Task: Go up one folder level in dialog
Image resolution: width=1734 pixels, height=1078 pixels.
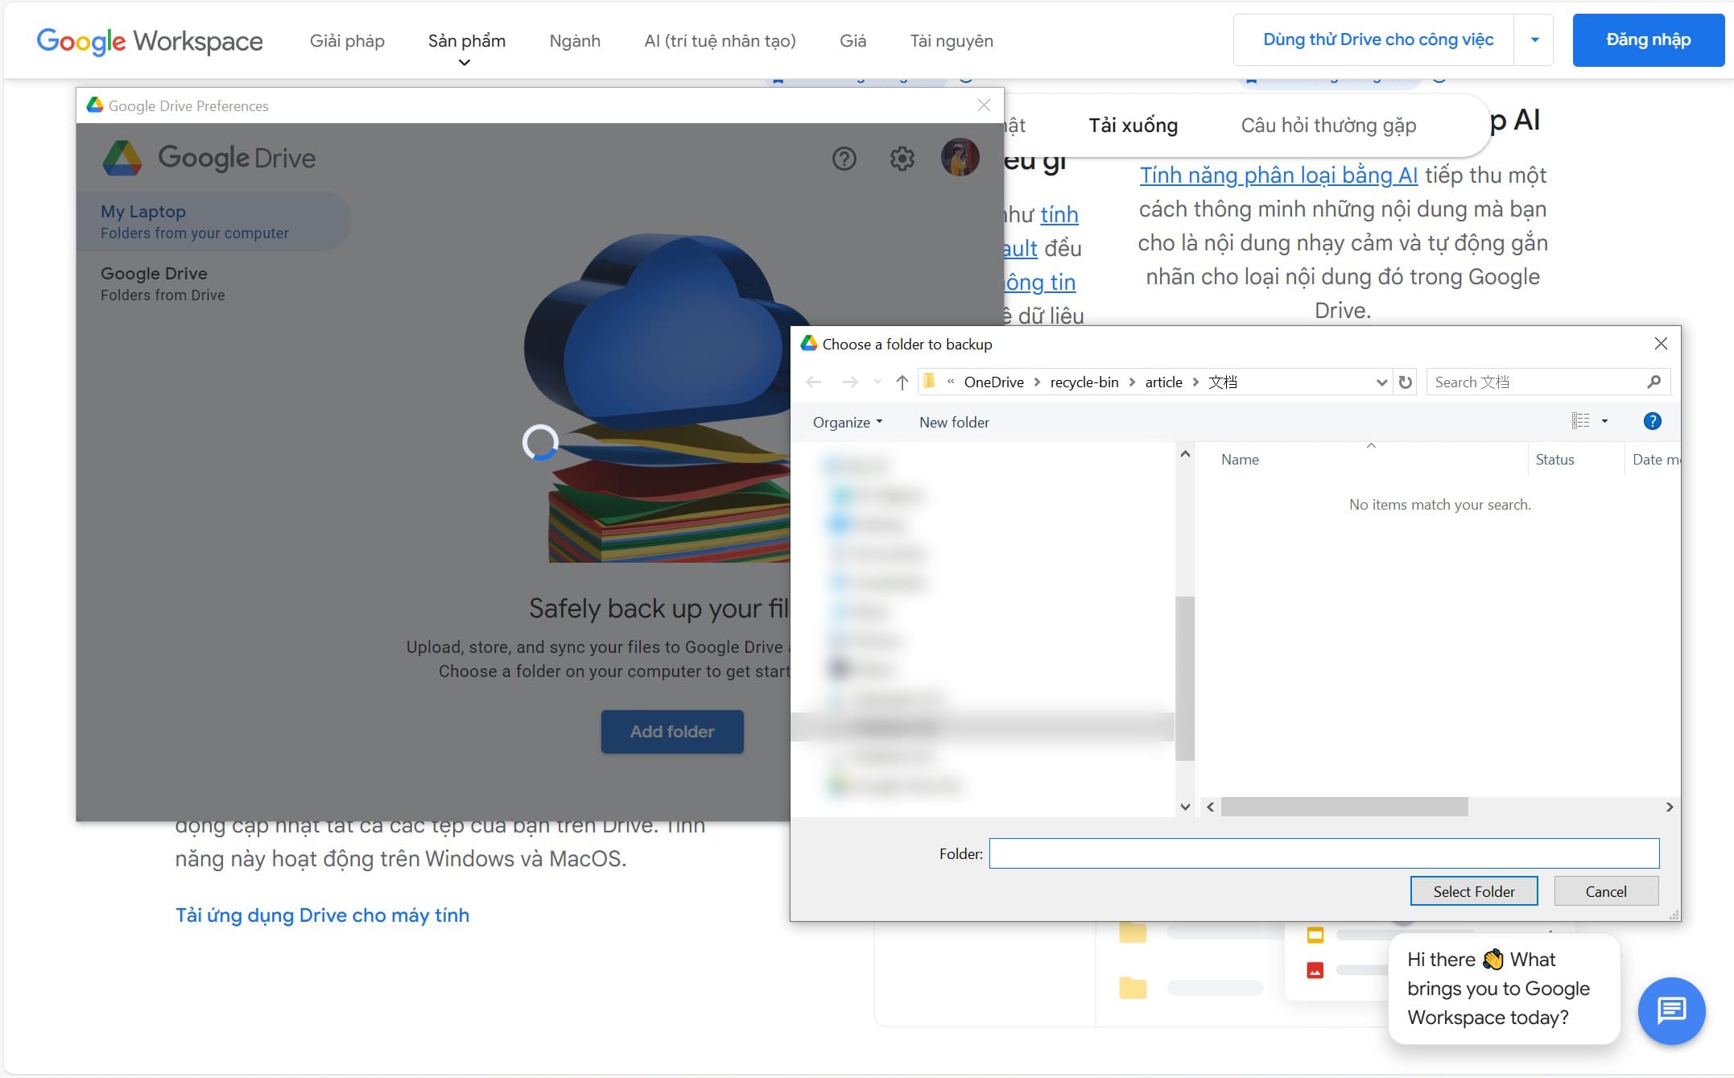Action: coord(902,382)
